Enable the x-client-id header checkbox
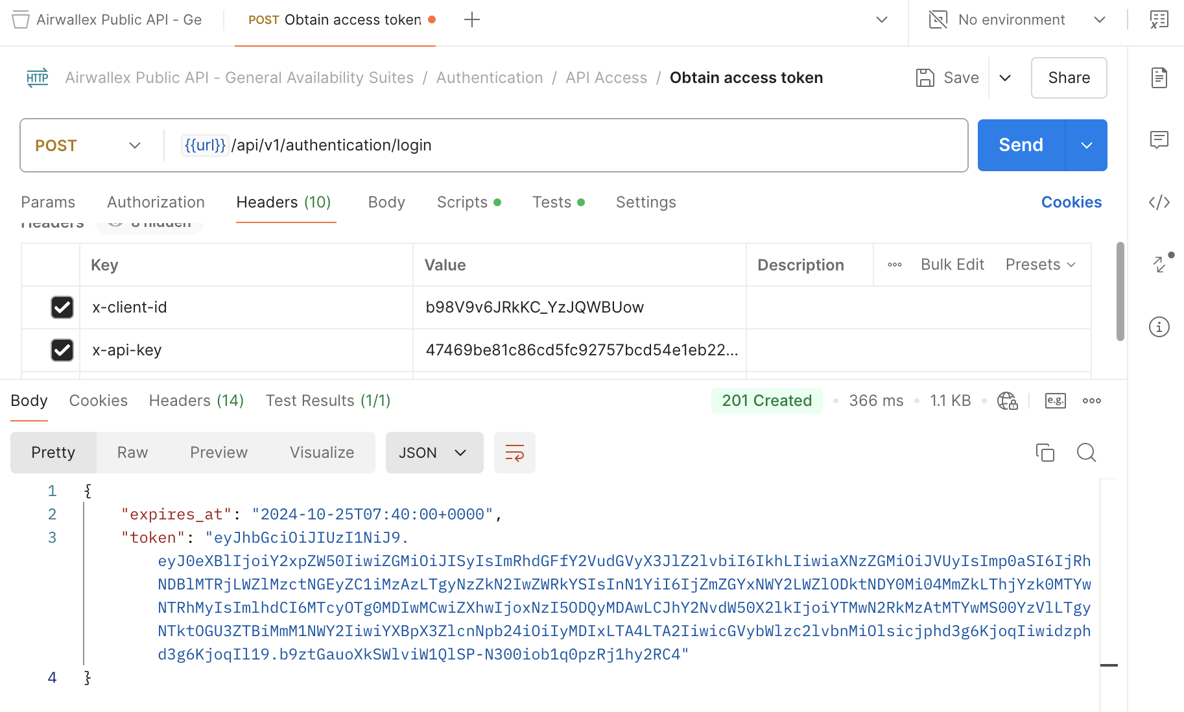 pyautogui.click(x=62, y=307)
